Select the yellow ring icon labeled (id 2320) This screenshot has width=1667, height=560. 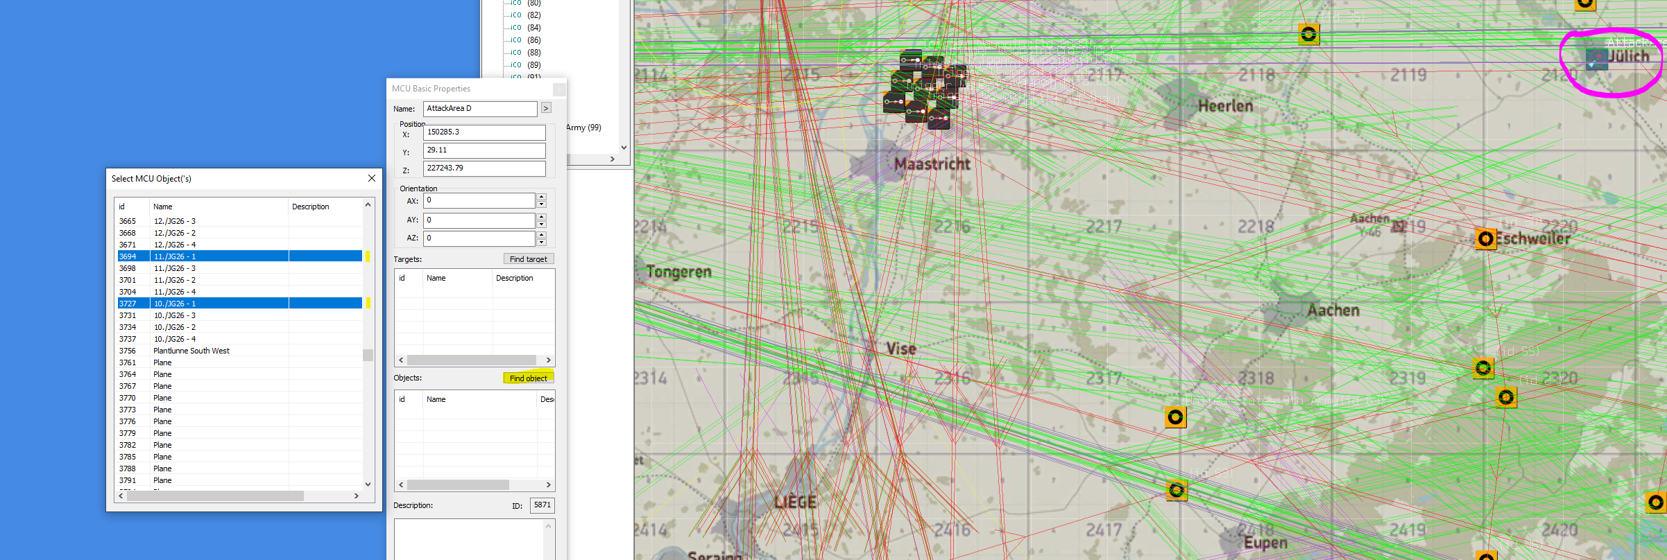(x=1506, y=397)
